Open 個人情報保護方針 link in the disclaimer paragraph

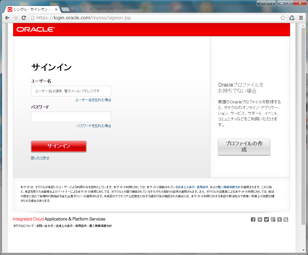coord(229,187)
